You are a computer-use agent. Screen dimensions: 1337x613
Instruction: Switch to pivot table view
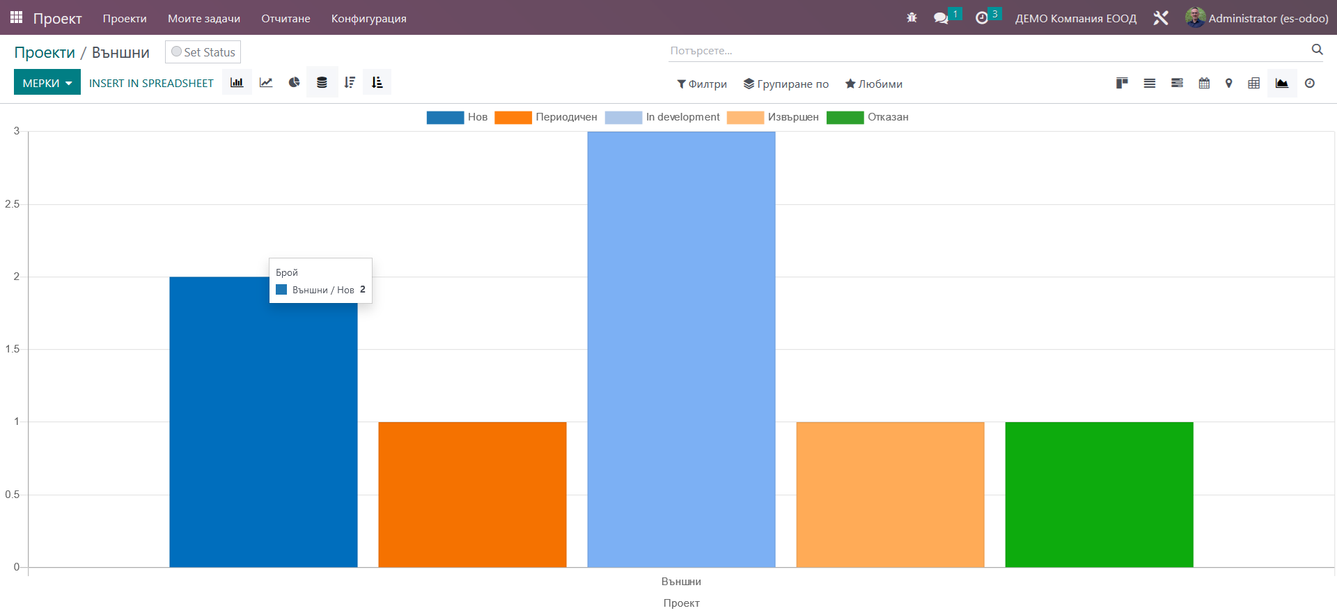click(x=1253, y=84)
